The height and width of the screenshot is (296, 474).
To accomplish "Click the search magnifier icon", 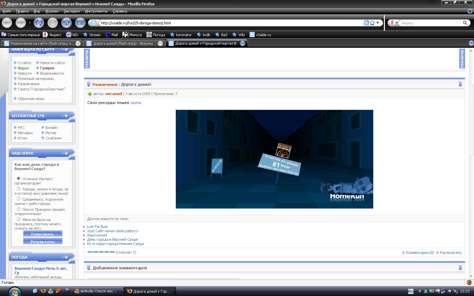I will pyautogui.click(x=465, y=23).
